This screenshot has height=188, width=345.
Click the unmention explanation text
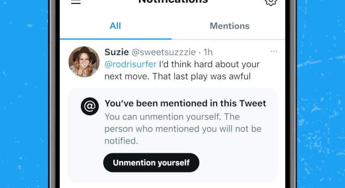pyautogui.click(x=183, y=128)
